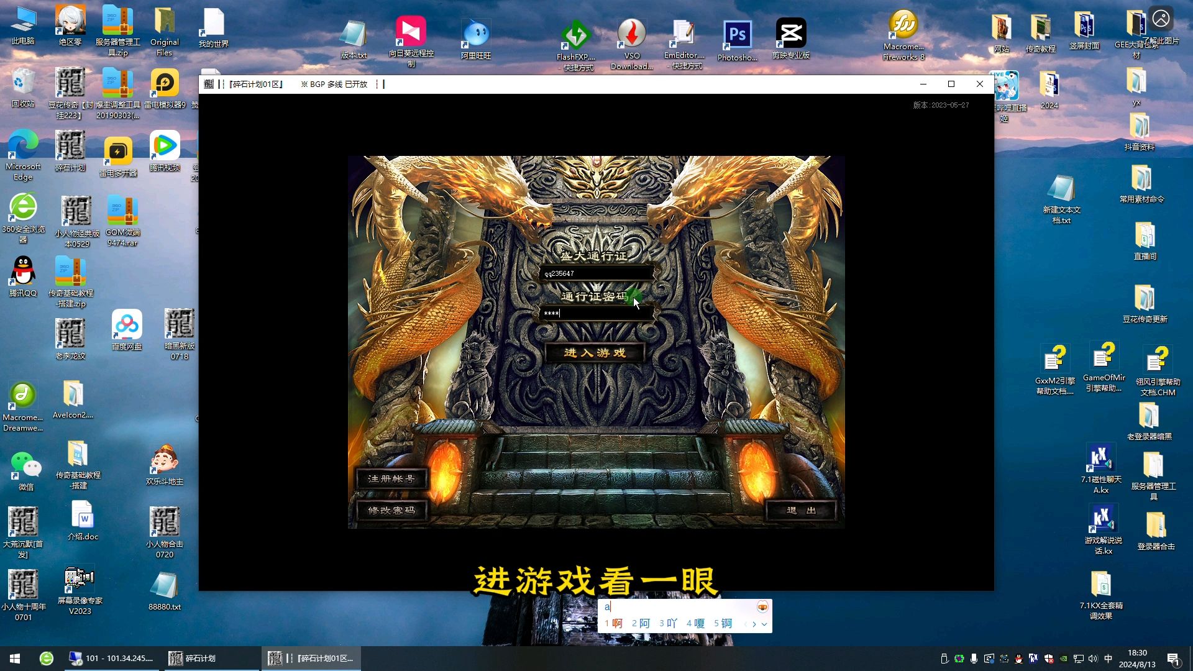Open 翎风引擎帮助文档.CHM file
The height and width of the screenshot is (671, 1193).
click(1158, 370)
